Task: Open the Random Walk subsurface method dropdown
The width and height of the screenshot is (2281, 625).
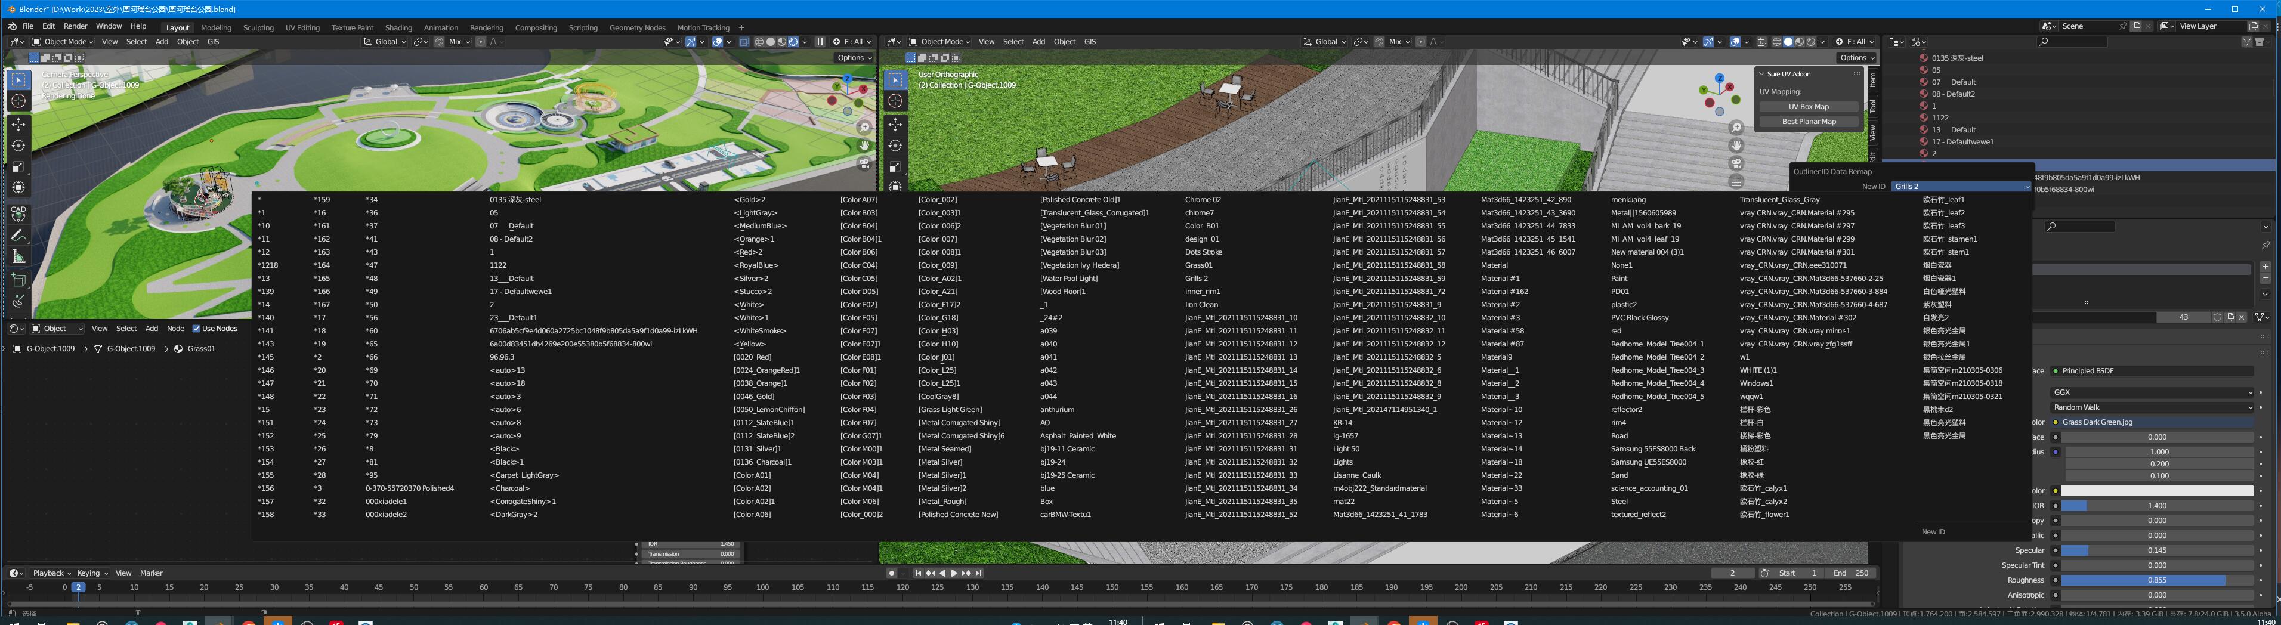Action: [x=2152, y=407]
